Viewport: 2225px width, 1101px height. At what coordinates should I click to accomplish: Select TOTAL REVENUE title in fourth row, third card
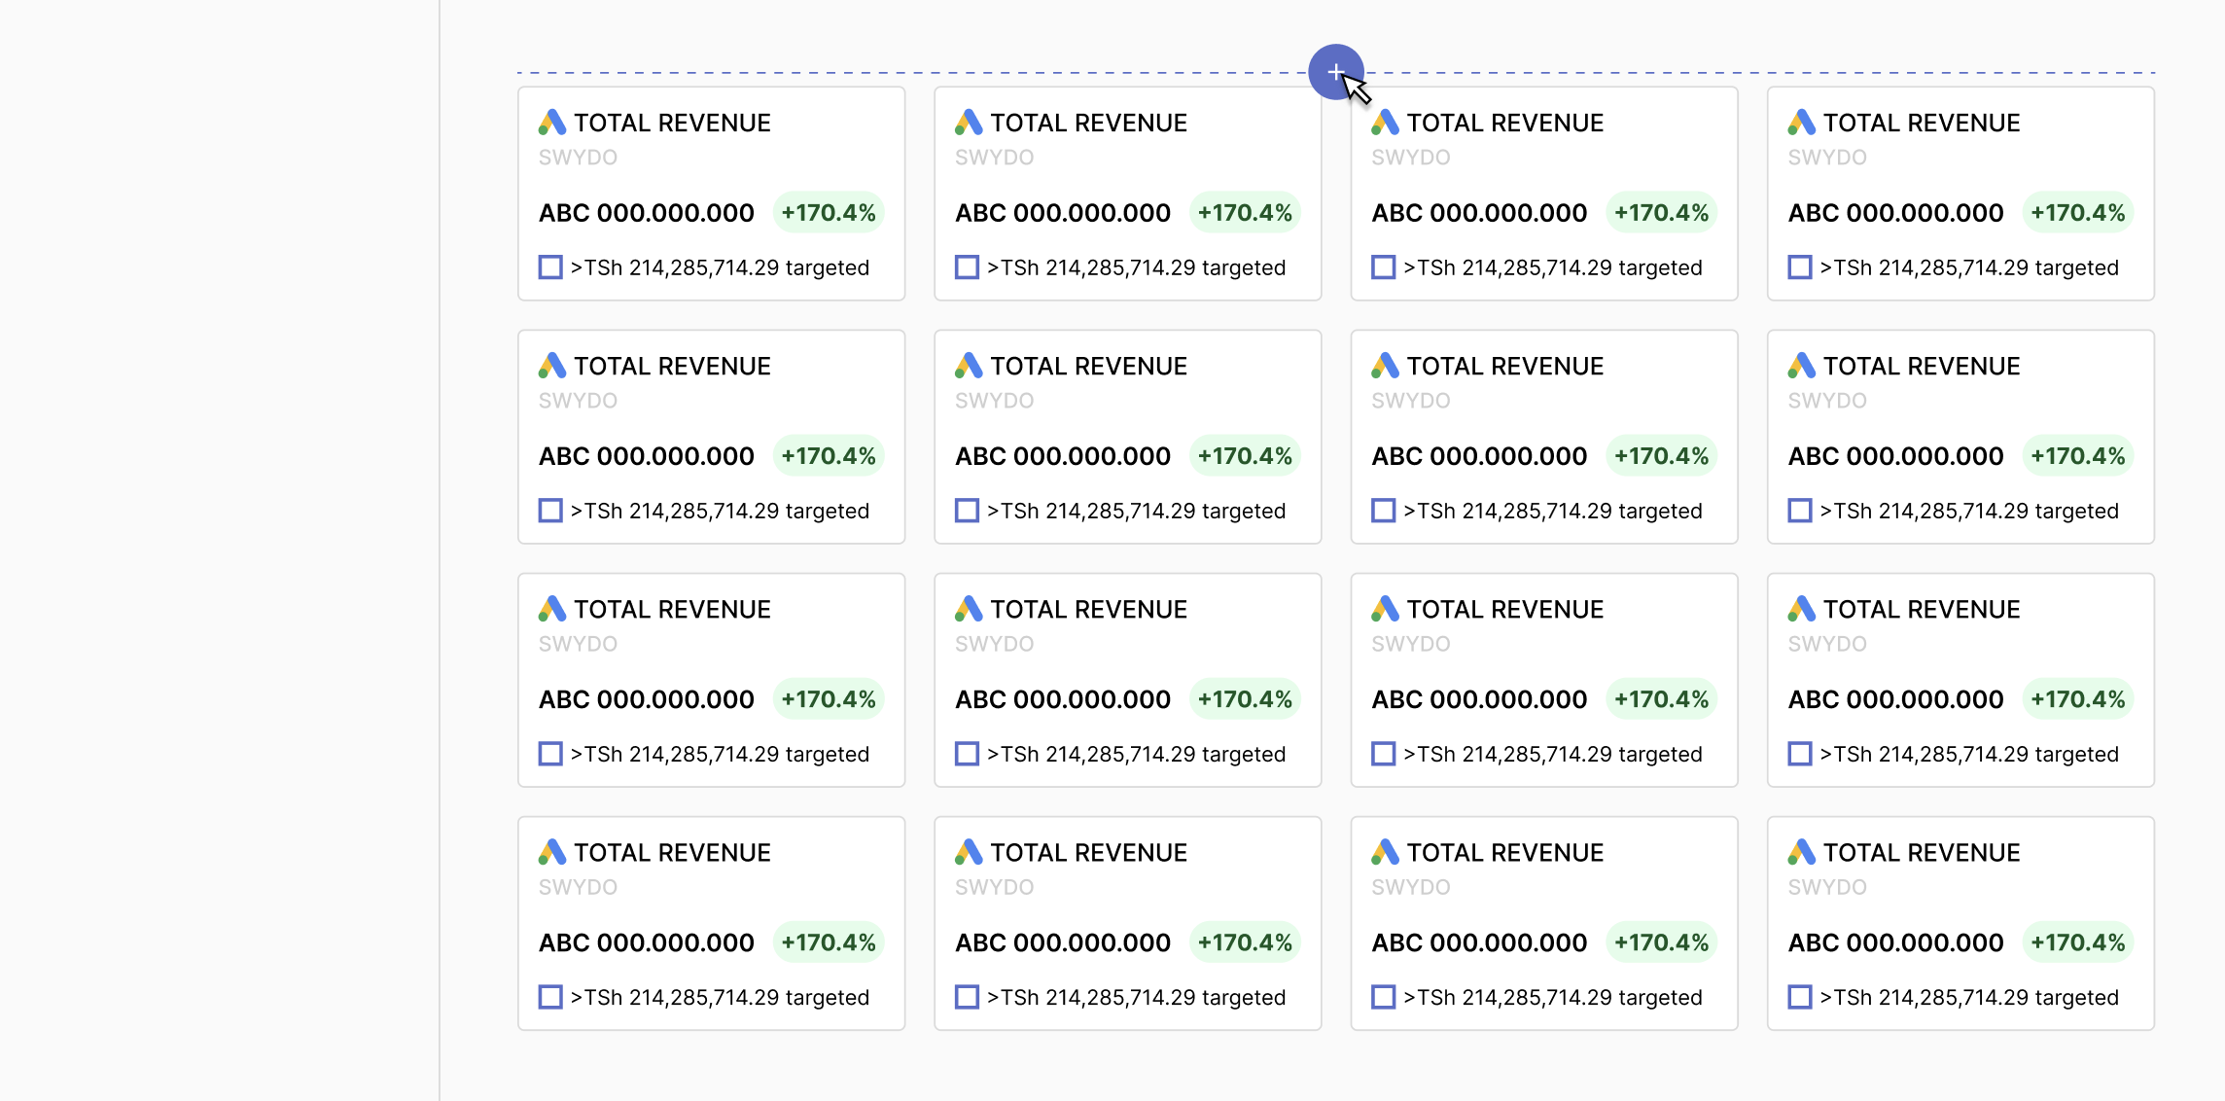[1505, 852]
